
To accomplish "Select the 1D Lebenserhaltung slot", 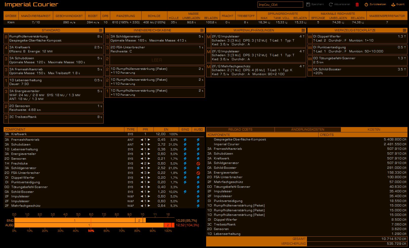I will (53, 82).
